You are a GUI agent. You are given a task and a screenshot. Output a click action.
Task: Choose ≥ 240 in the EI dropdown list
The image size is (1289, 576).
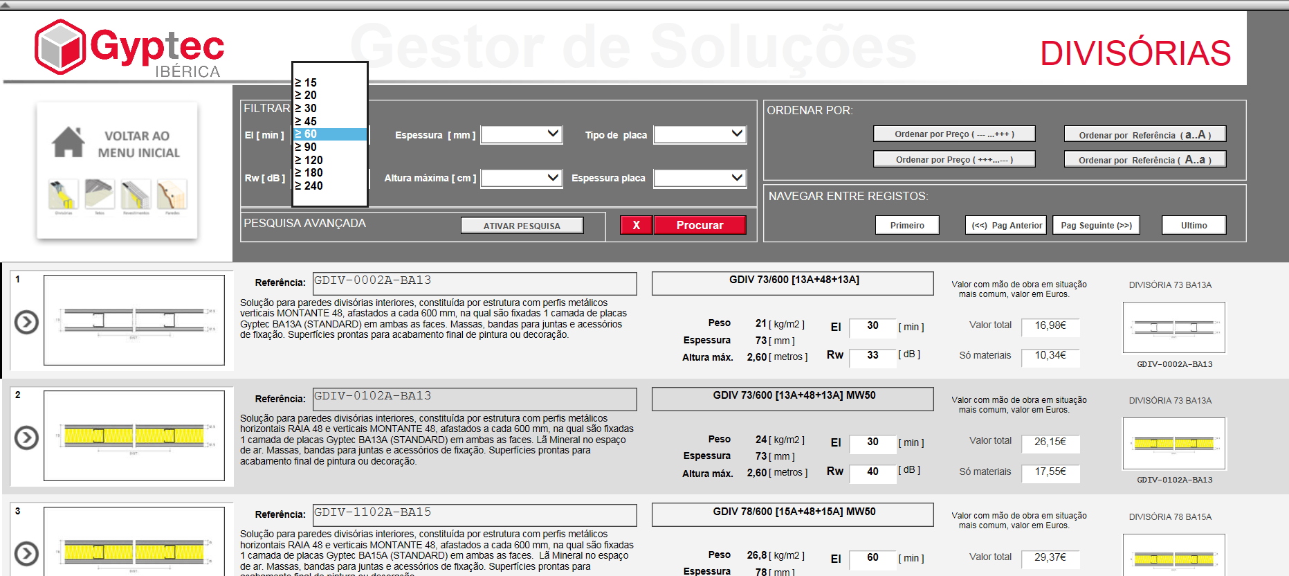click(x=330, y=186)
